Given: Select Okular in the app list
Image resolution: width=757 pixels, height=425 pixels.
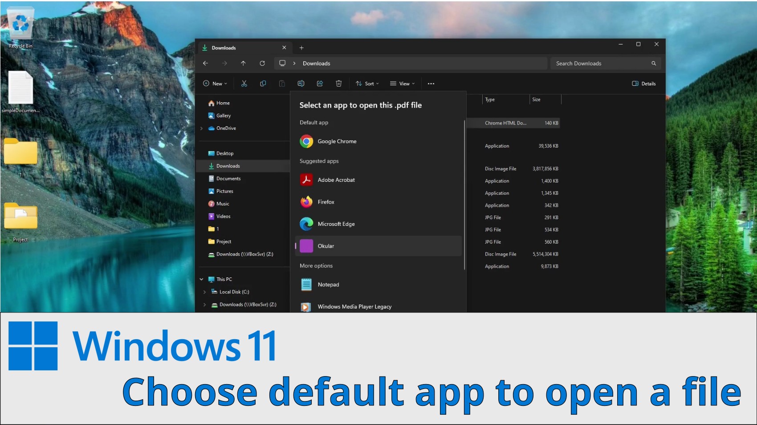Looking at the screenshot, I should point(326,246).
